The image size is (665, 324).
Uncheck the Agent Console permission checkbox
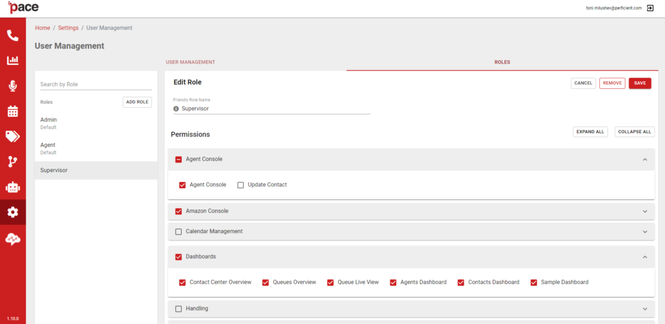pos(182,185)
